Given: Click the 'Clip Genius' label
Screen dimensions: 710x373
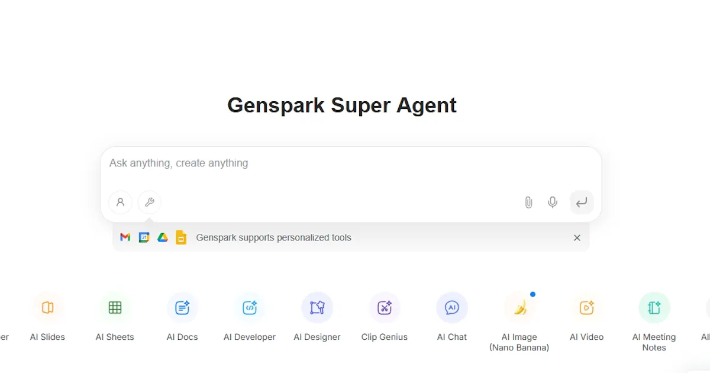Looking at the screenshot, I should (x=385, y=337).
